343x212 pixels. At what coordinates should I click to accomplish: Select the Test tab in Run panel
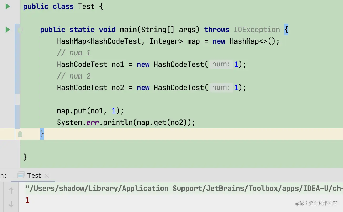click(34, 176)
